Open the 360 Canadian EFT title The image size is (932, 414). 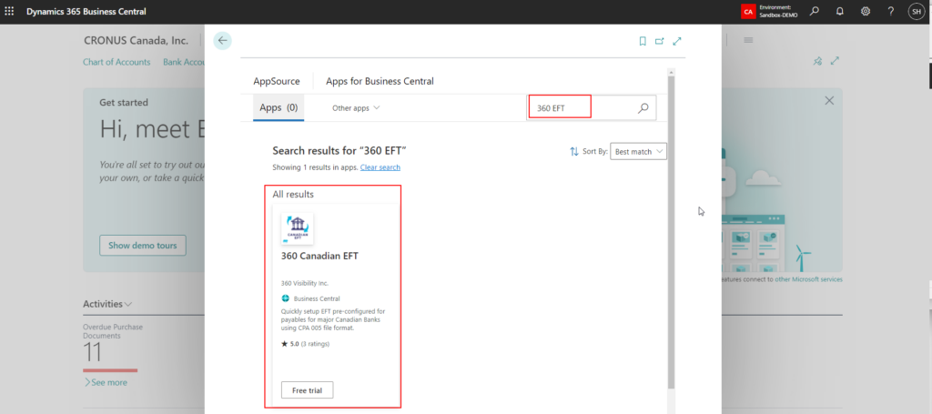click(319, 256)
